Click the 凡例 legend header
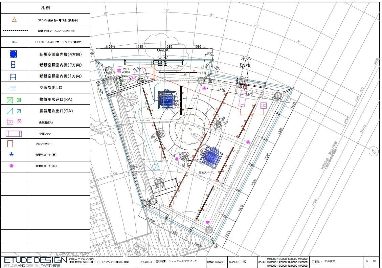382x268 pixels. 45,7
